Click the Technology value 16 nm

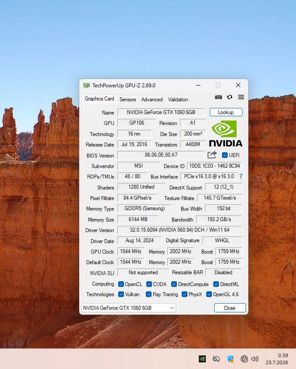click(134, 134)
